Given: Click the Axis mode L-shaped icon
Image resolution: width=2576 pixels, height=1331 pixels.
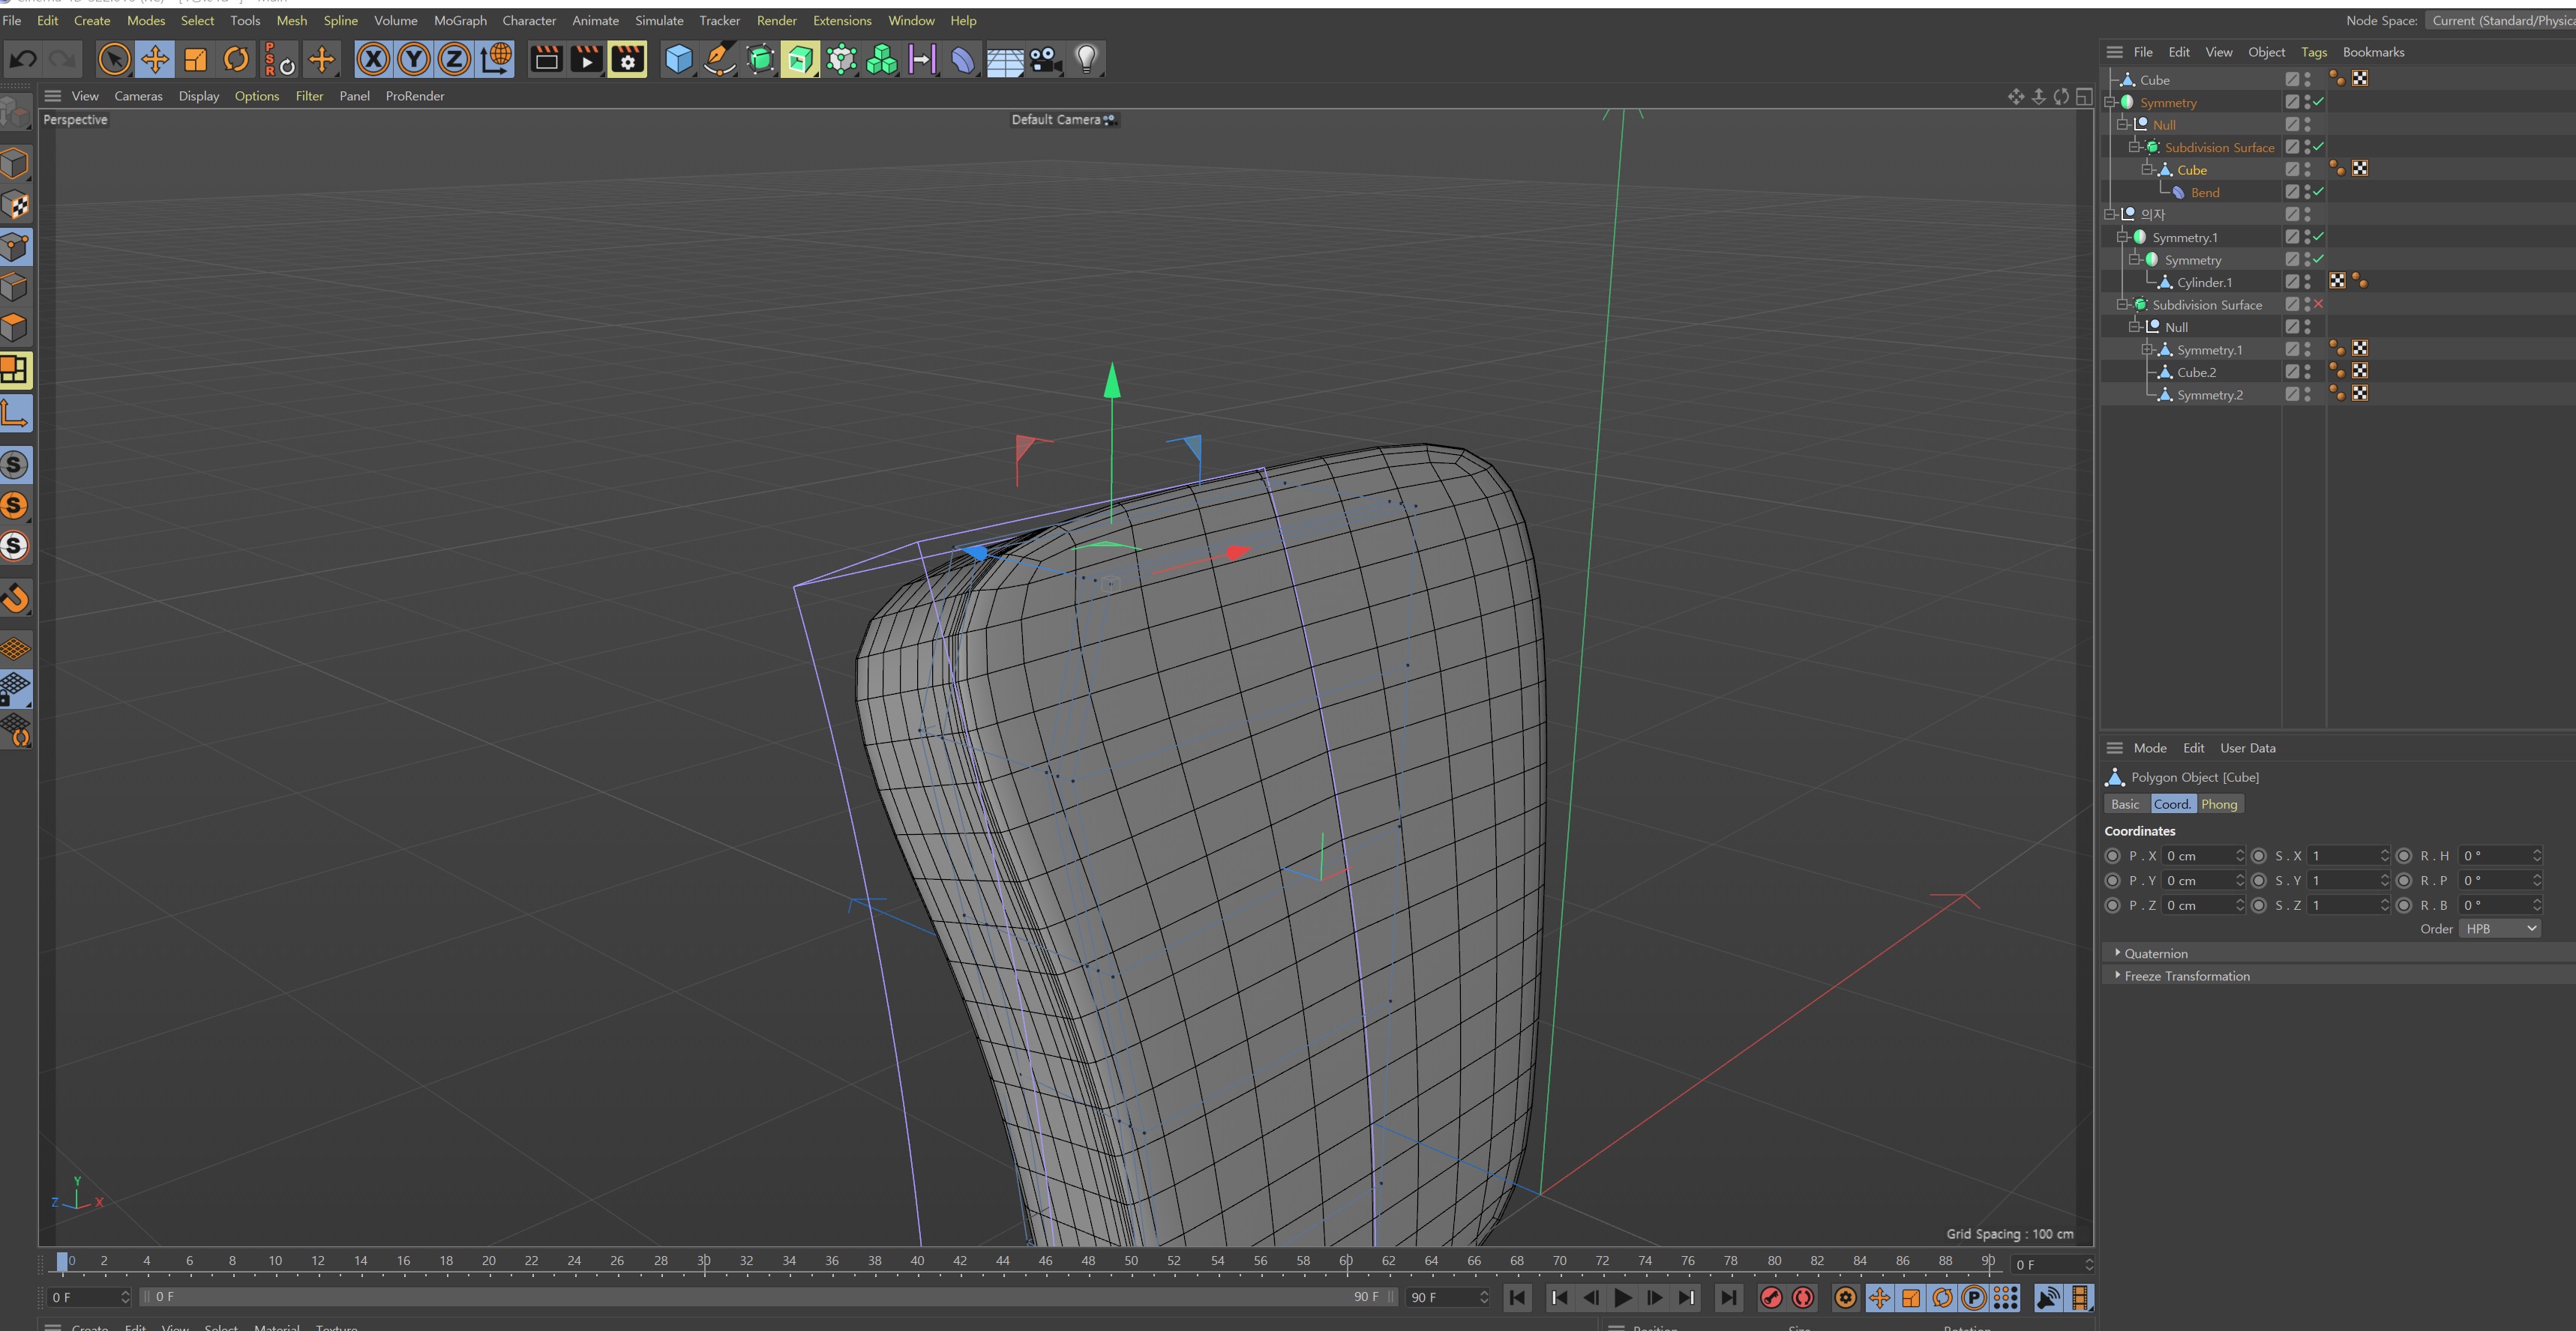Looking at the screenshot, I should (x=15, y=413).
